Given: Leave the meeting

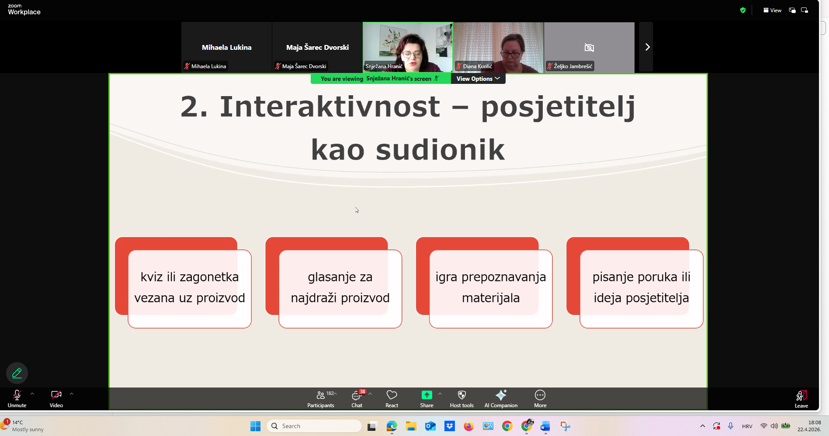Looking at the screenshot, I should click(801, 398).
